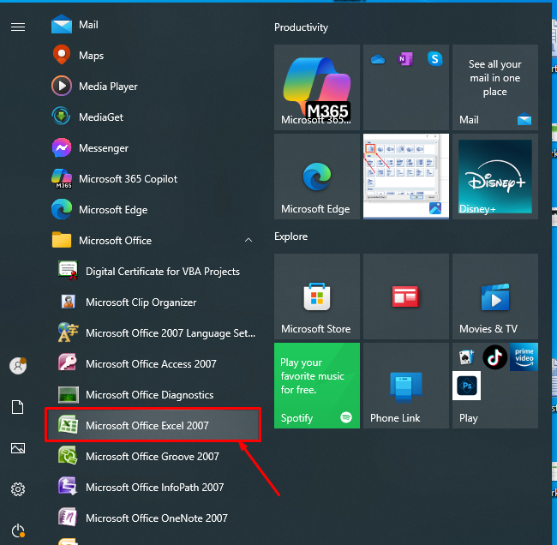Screen dimensions: 557x545
Task: Open the OneDrive, OneNote, Skype tile group
Action: tap(406, 87)
